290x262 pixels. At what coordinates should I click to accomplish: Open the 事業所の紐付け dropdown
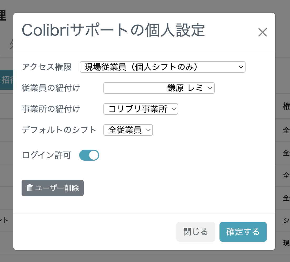click(x=141, y=109)
